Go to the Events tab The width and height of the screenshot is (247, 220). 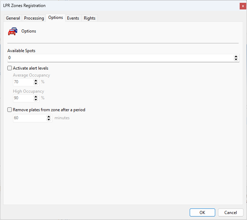[x=73, y=18]
